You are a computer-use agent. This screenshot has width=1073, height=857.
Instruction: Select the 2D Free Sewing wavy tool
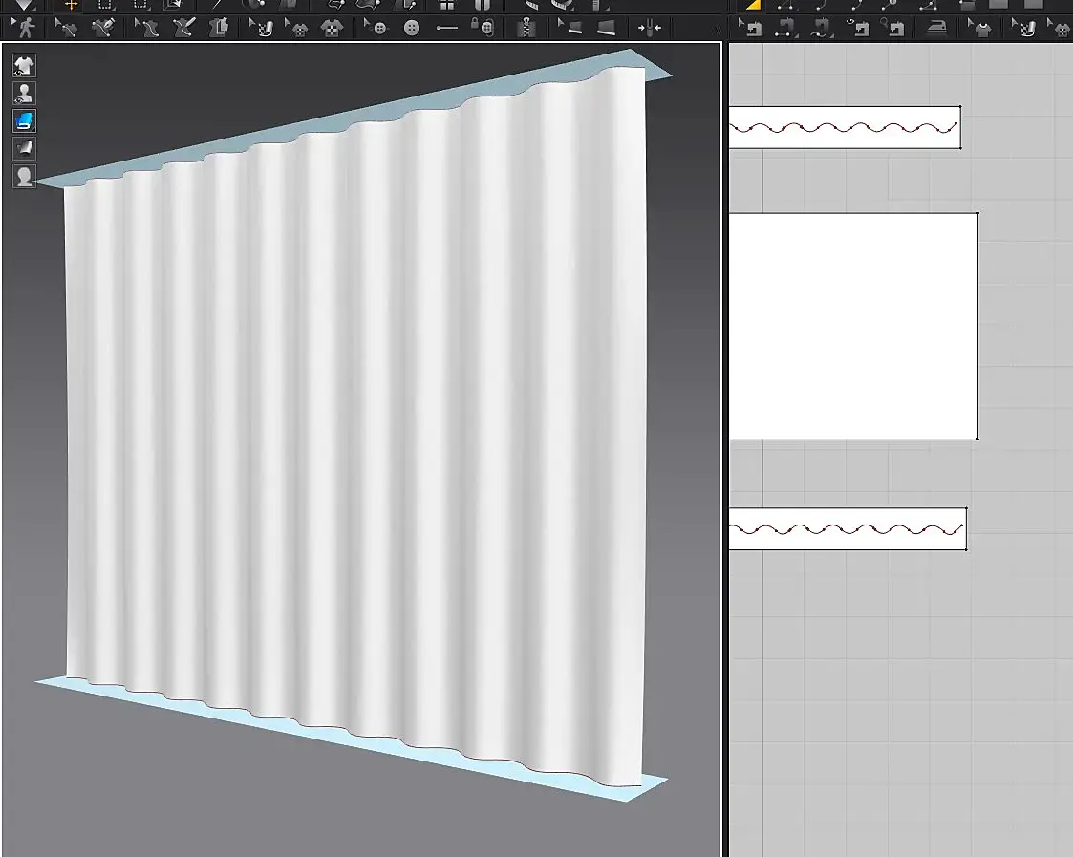tap(821, 28)
